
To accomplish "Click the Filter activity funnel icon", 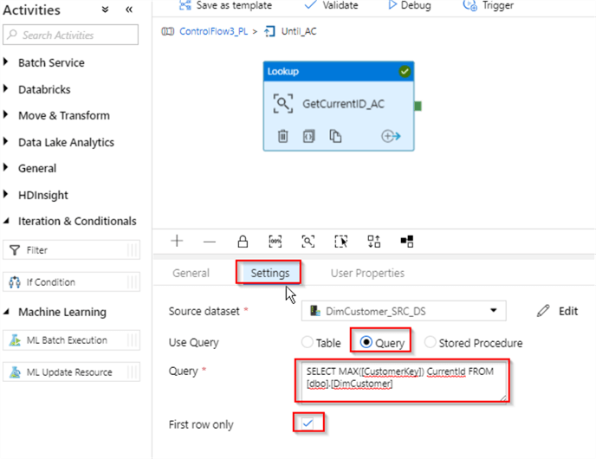I will [15, 250].
